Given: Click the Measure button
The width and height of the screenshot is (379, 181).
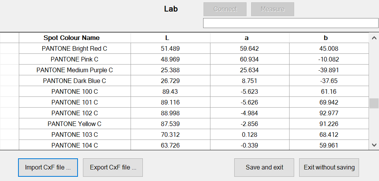Looking at the screenshot, I should coord(273,9).
